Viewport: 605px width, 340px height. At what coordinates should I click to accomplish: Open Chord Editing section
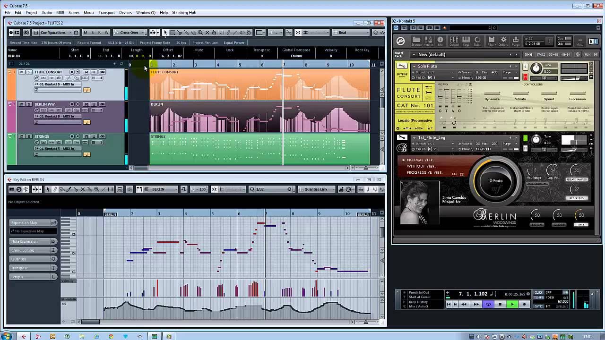tap(33, 250)
